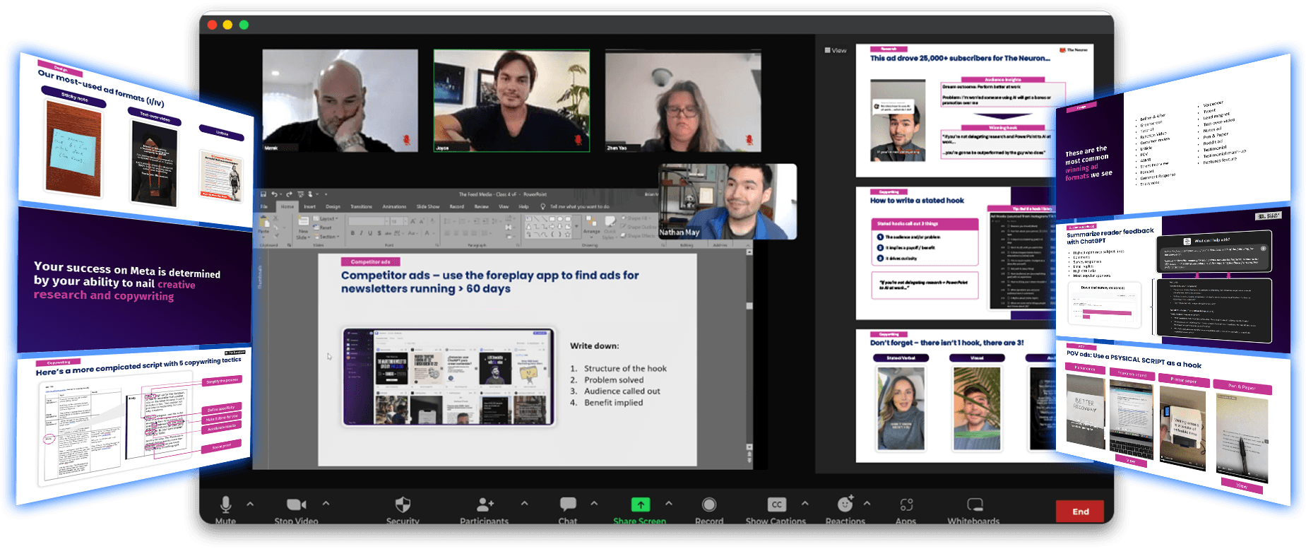This screenshot has width=1306, height=549.
Task: Click the PowerPoint Save icon
Action: point(263,194)
